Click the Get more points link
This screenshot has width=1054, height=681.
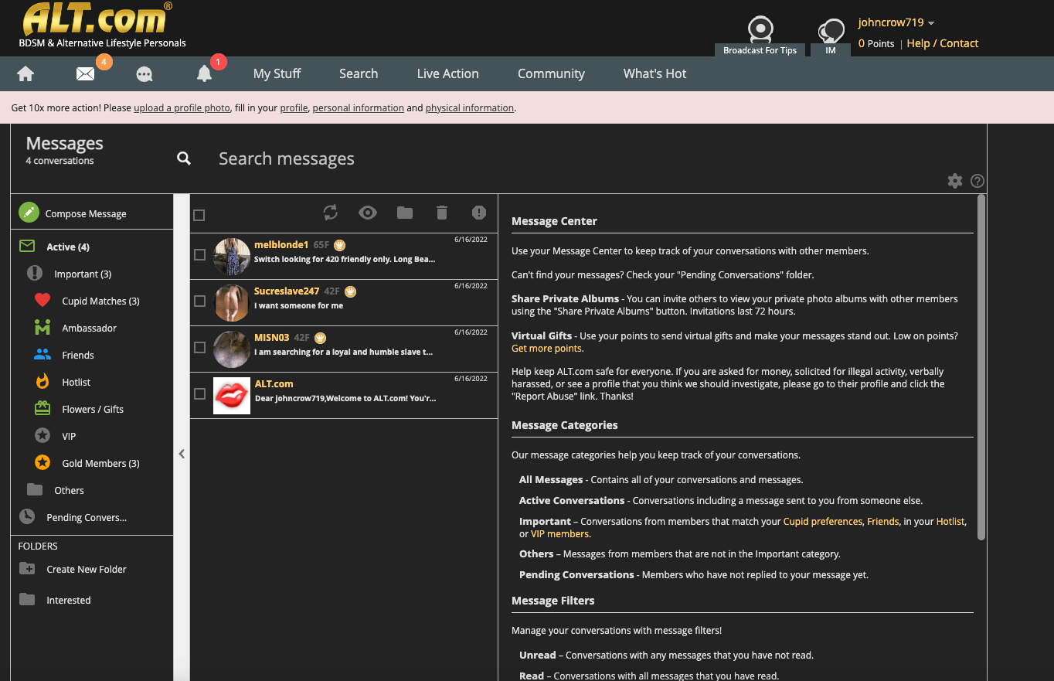click(546, 349)
